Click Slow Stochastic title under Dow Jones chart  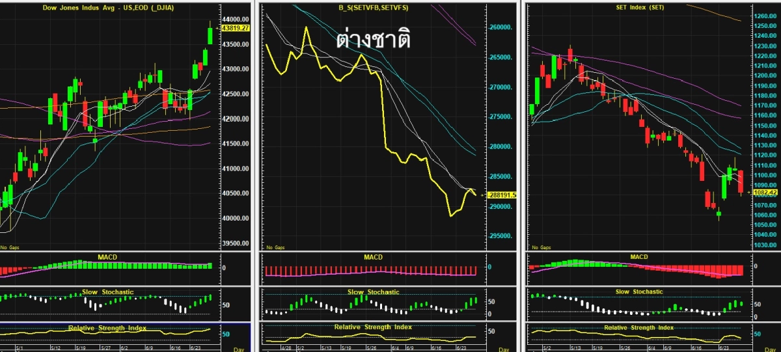pos(108,292)
